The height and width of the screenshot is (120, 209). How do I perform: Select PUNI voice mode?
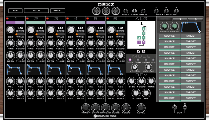tap(138, 60)
